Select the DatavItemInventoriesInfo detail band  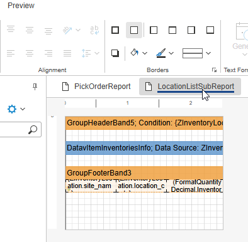(144, 148)
